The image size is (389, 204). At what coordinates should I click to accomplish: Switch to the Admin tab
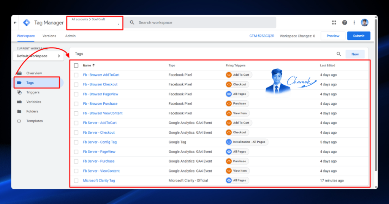coord(70,36)
